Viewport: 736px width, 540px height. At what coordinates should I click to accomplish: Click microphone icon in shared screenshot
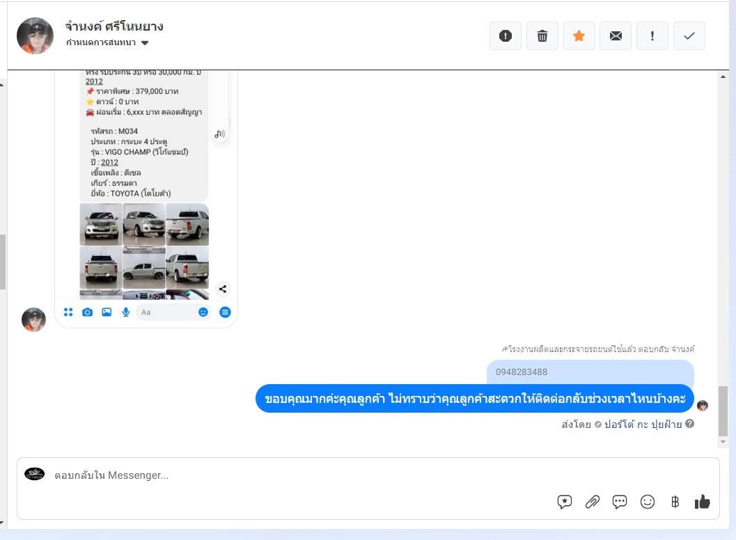pyautogui.click(x=126, y=312)
